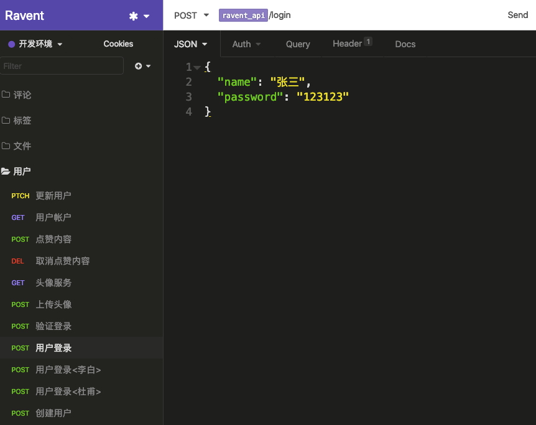Open the Ravent workspace settings asterisk icon

click(x=133, y=16)
